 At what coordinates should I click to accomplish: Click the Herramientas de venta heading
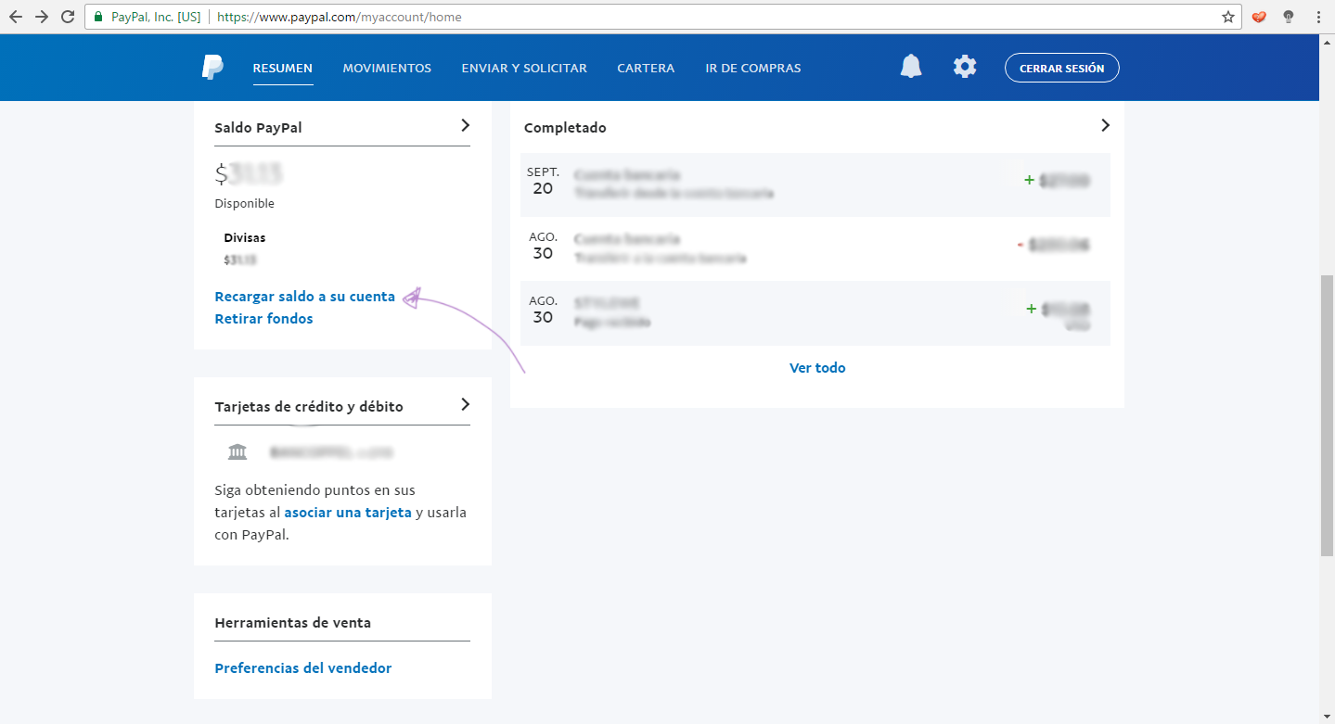293,623
